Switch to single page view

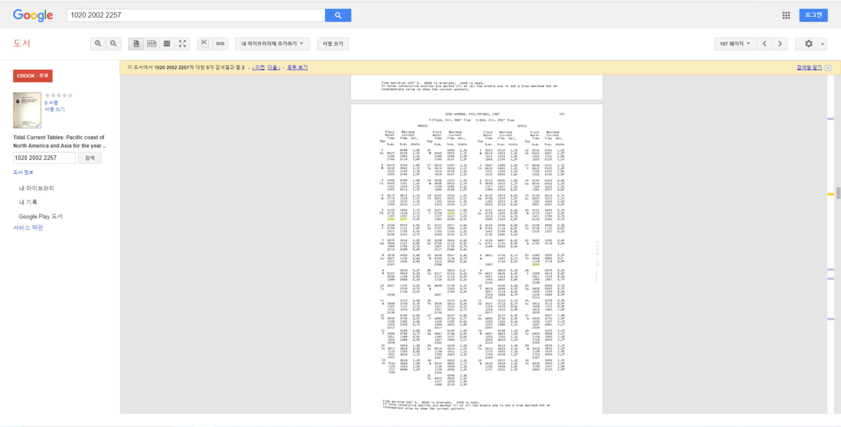pyautogui.click(x=136, y=44)
